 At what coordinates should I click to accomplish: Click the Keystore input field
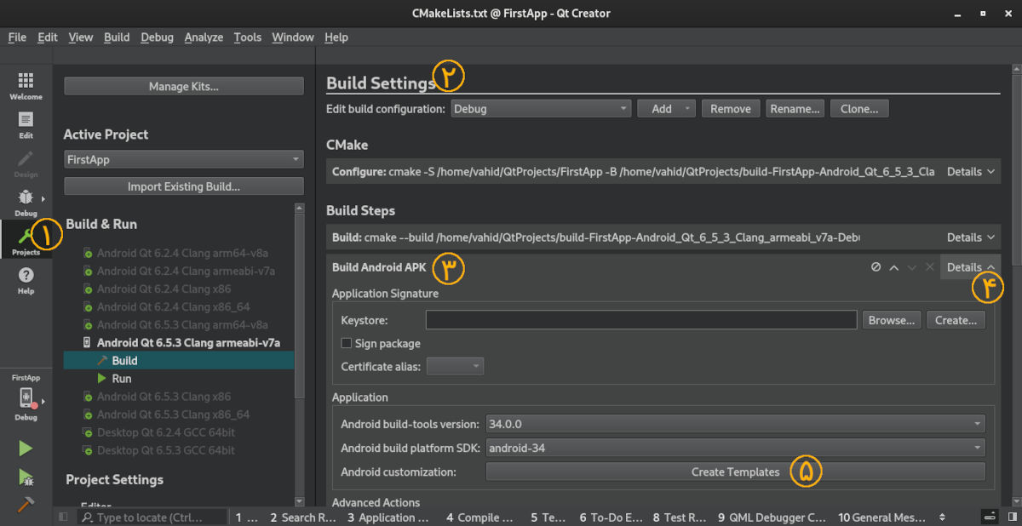point(640,320)
